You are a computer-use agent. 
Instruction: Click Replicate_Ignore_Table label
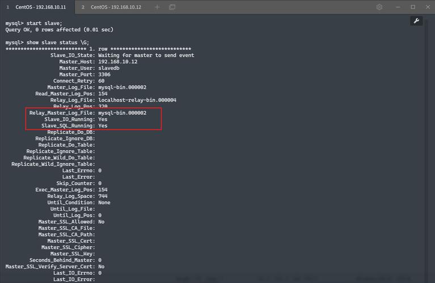click(x=61, y=151)
